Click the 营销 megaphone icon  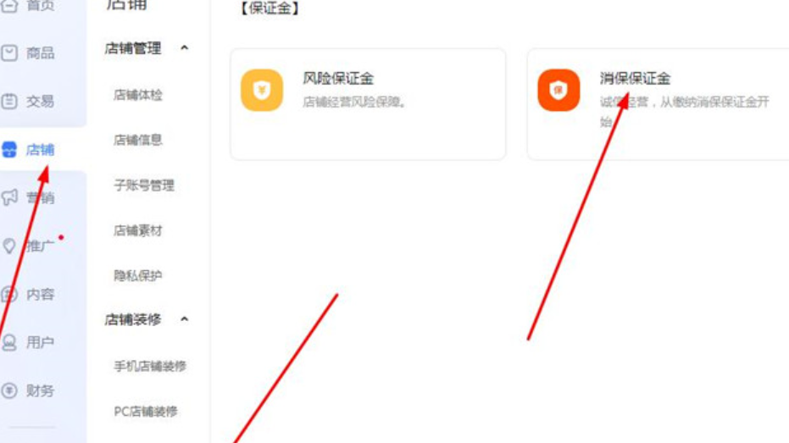[x=9, y=197]
